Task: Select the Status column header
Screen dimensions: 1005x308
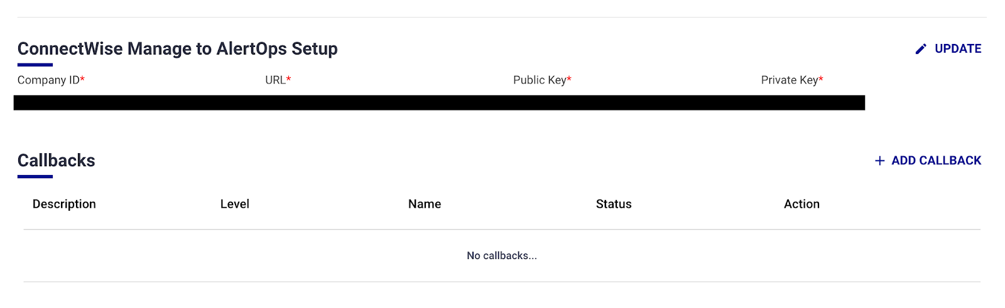Action: [614, 204]
